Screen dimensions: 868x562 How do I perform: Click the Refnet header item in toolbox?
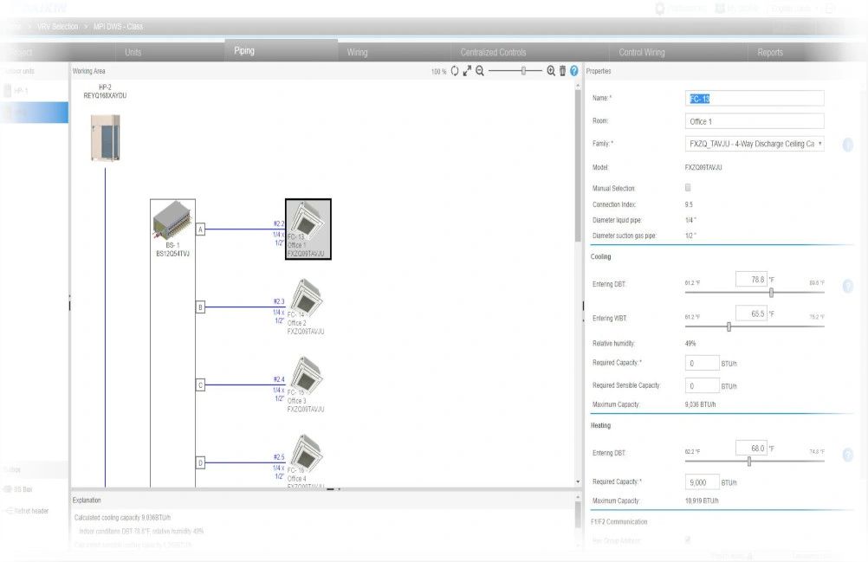click(30, 511)
